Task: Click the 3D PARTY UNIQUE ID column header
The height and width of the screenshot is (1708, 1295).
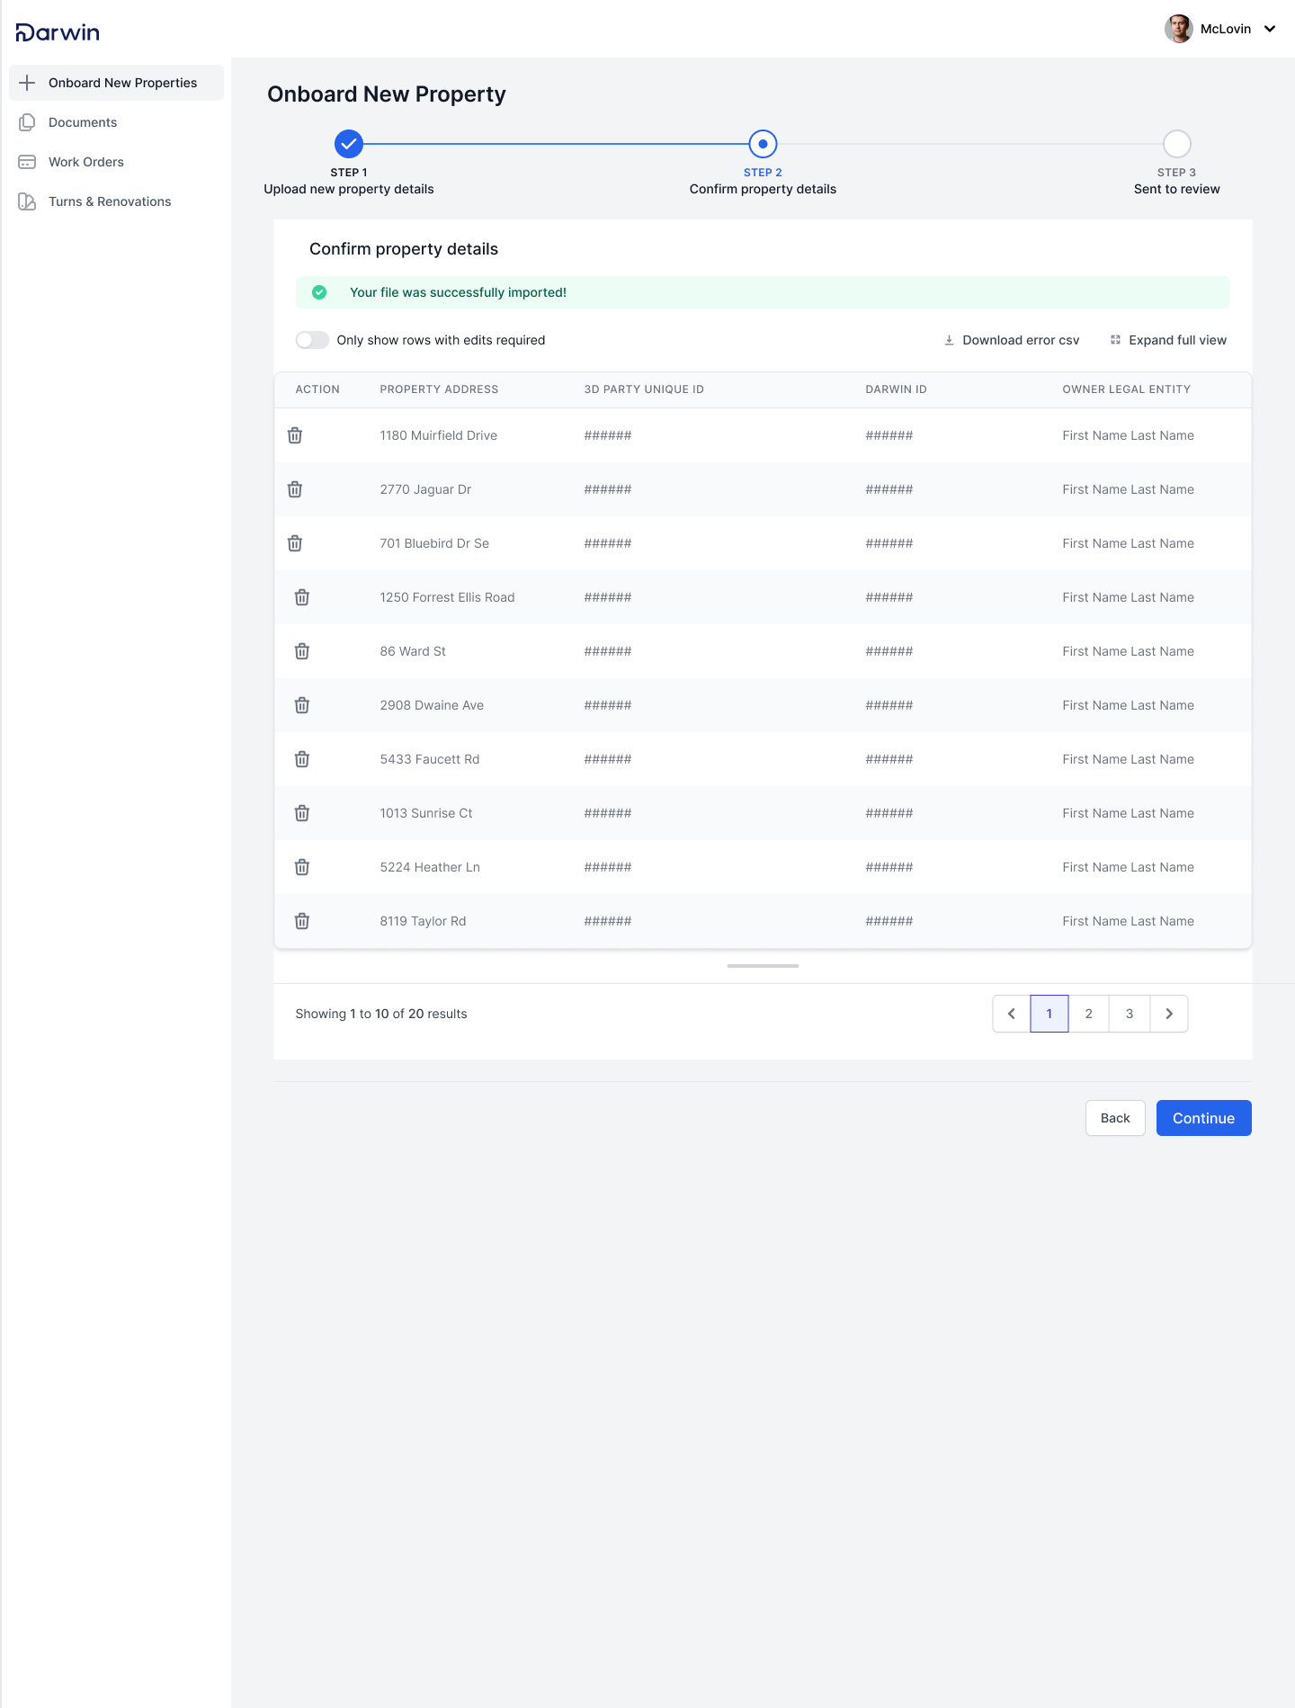Action: 644,389
